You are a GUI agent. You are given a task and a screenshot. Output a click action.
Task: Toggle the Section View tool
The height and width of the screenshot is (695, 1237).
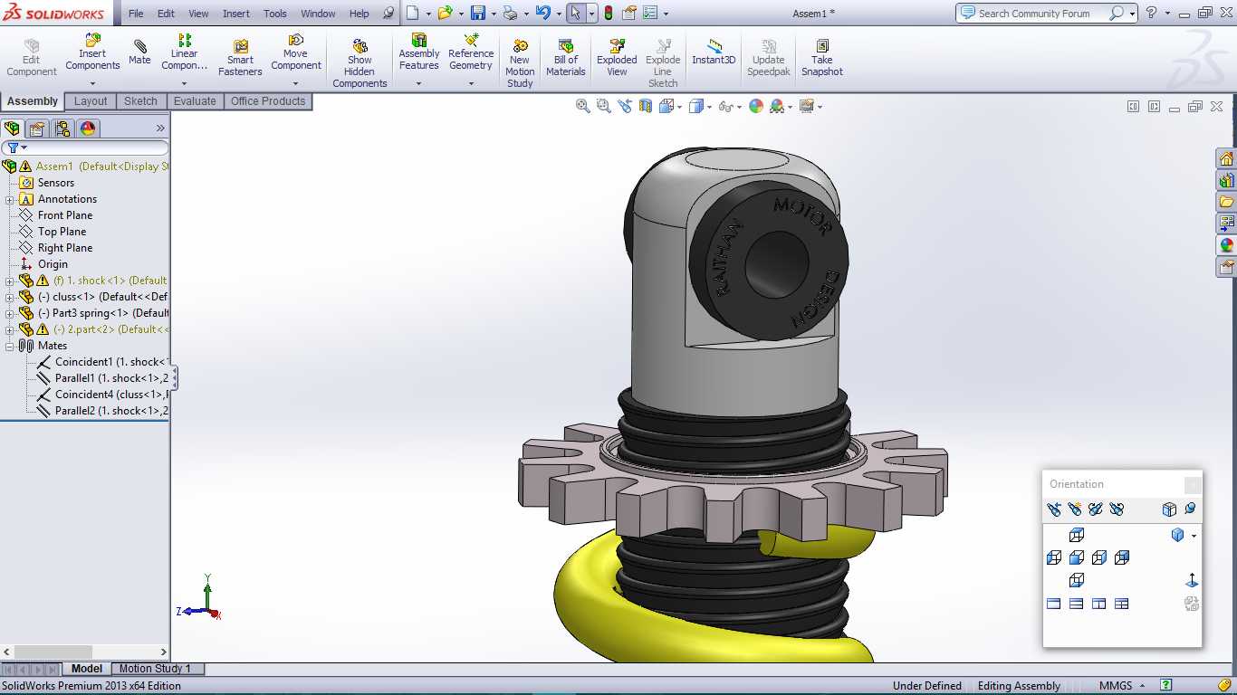tap(646, 106)
